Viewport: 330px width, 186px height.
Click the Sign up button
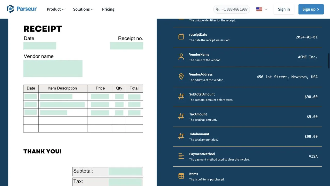click(311, 9)
